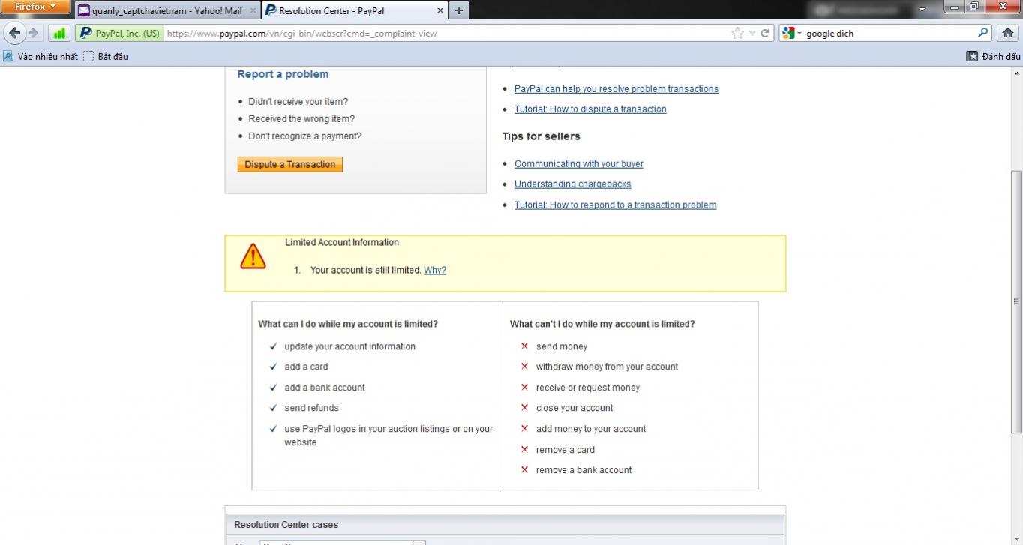Viewport: 1023px width, 545px height.
Task: Click 'What can I do while my account is limited?'
Action: tap(348, 325)
